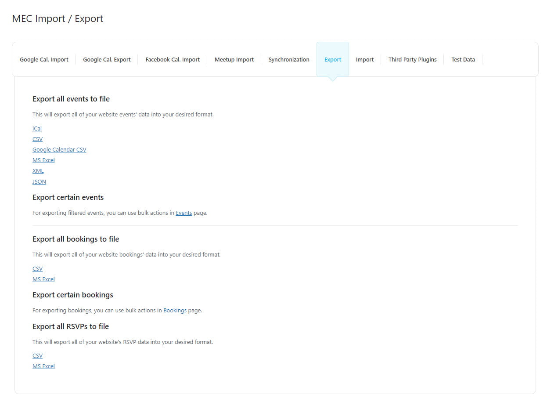Export all bookings as CSV
The width and height of the screenshot is (554, 409).
click(37, 269)
